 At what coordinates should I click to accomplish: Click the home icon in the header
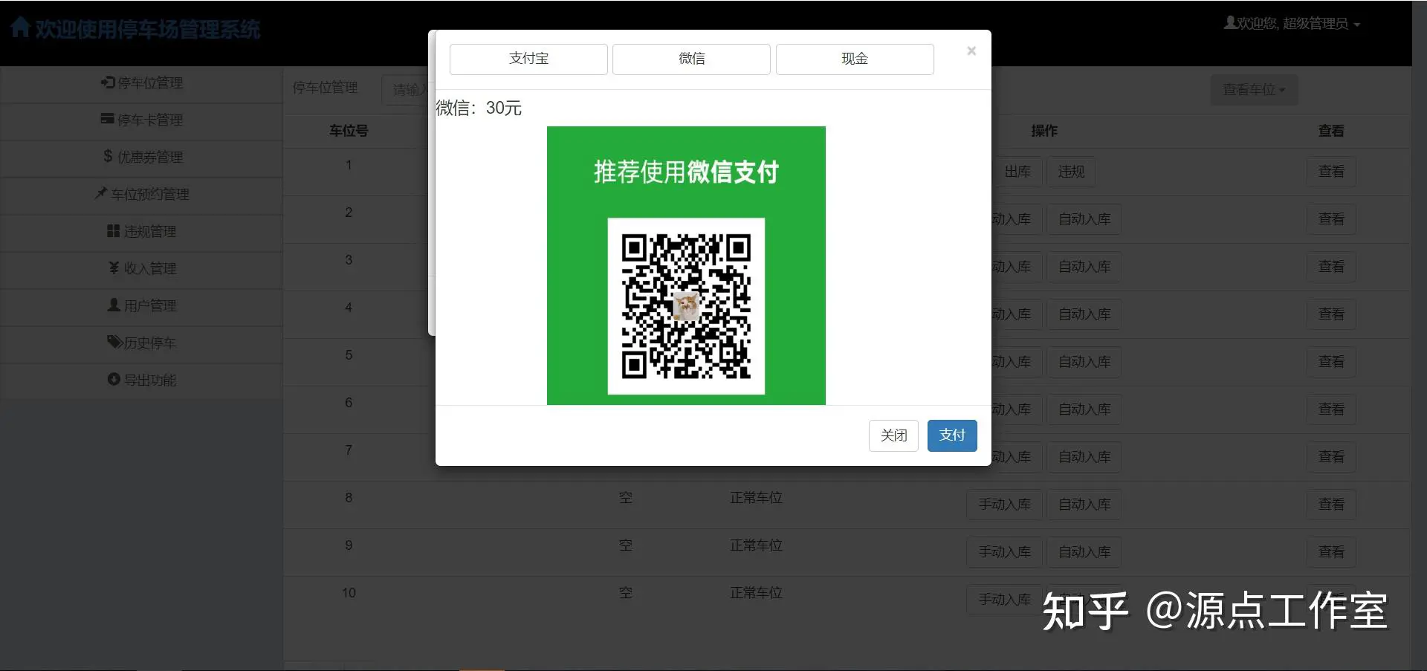20,28
